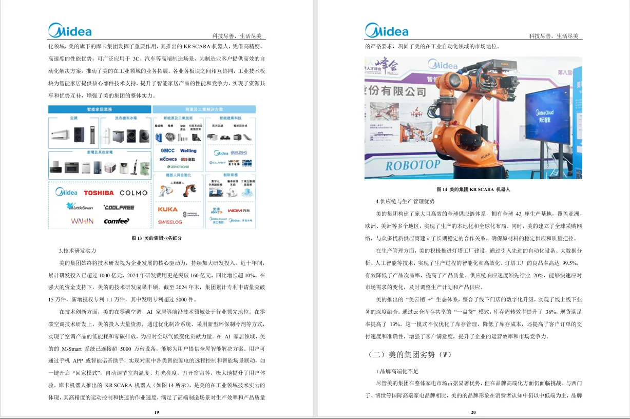This screenshot has width=630, height=419.
Task: Click the Welling logo
Action: click(188, 150)
